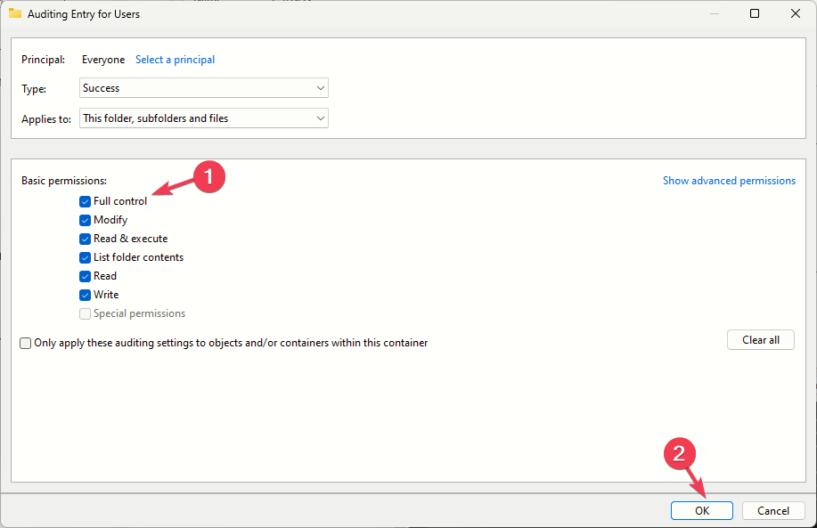Click the folder icon in title bar

point(14,13)
